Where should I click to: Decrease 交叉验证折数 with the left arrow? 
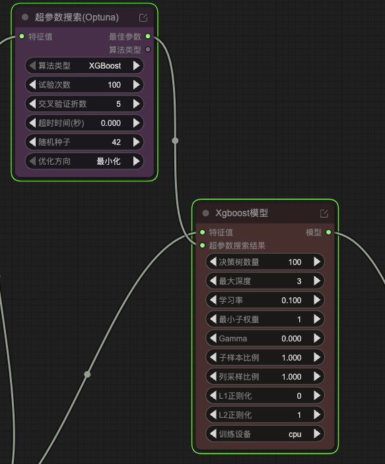tap(32, 104)
